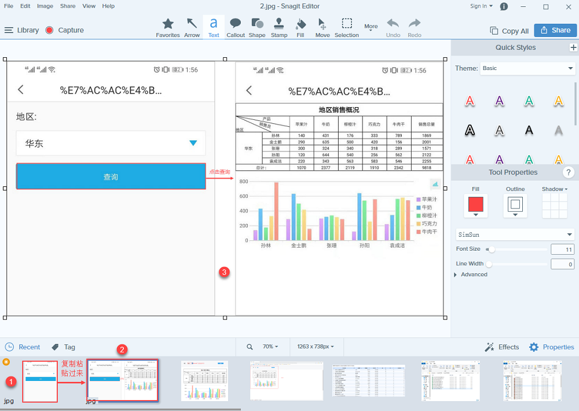Select the Shape tool
Screen dimensions: 579x411
click(257, 28)
